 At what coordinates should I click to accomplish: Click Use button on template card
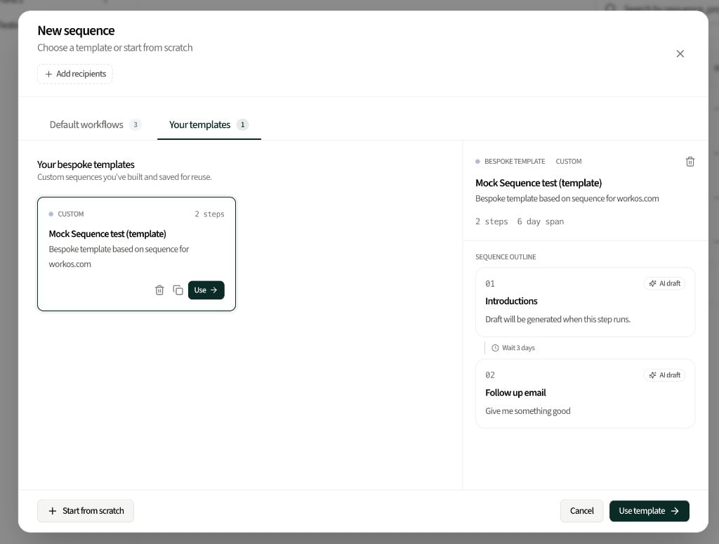tap(206, 290)
